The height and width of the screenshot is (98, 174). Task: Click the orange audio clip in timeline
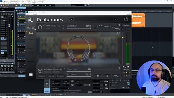138,20
